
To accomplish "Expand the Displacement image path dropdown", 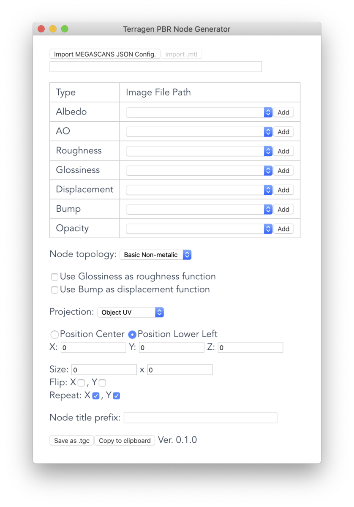I will [x=199, y=190].
